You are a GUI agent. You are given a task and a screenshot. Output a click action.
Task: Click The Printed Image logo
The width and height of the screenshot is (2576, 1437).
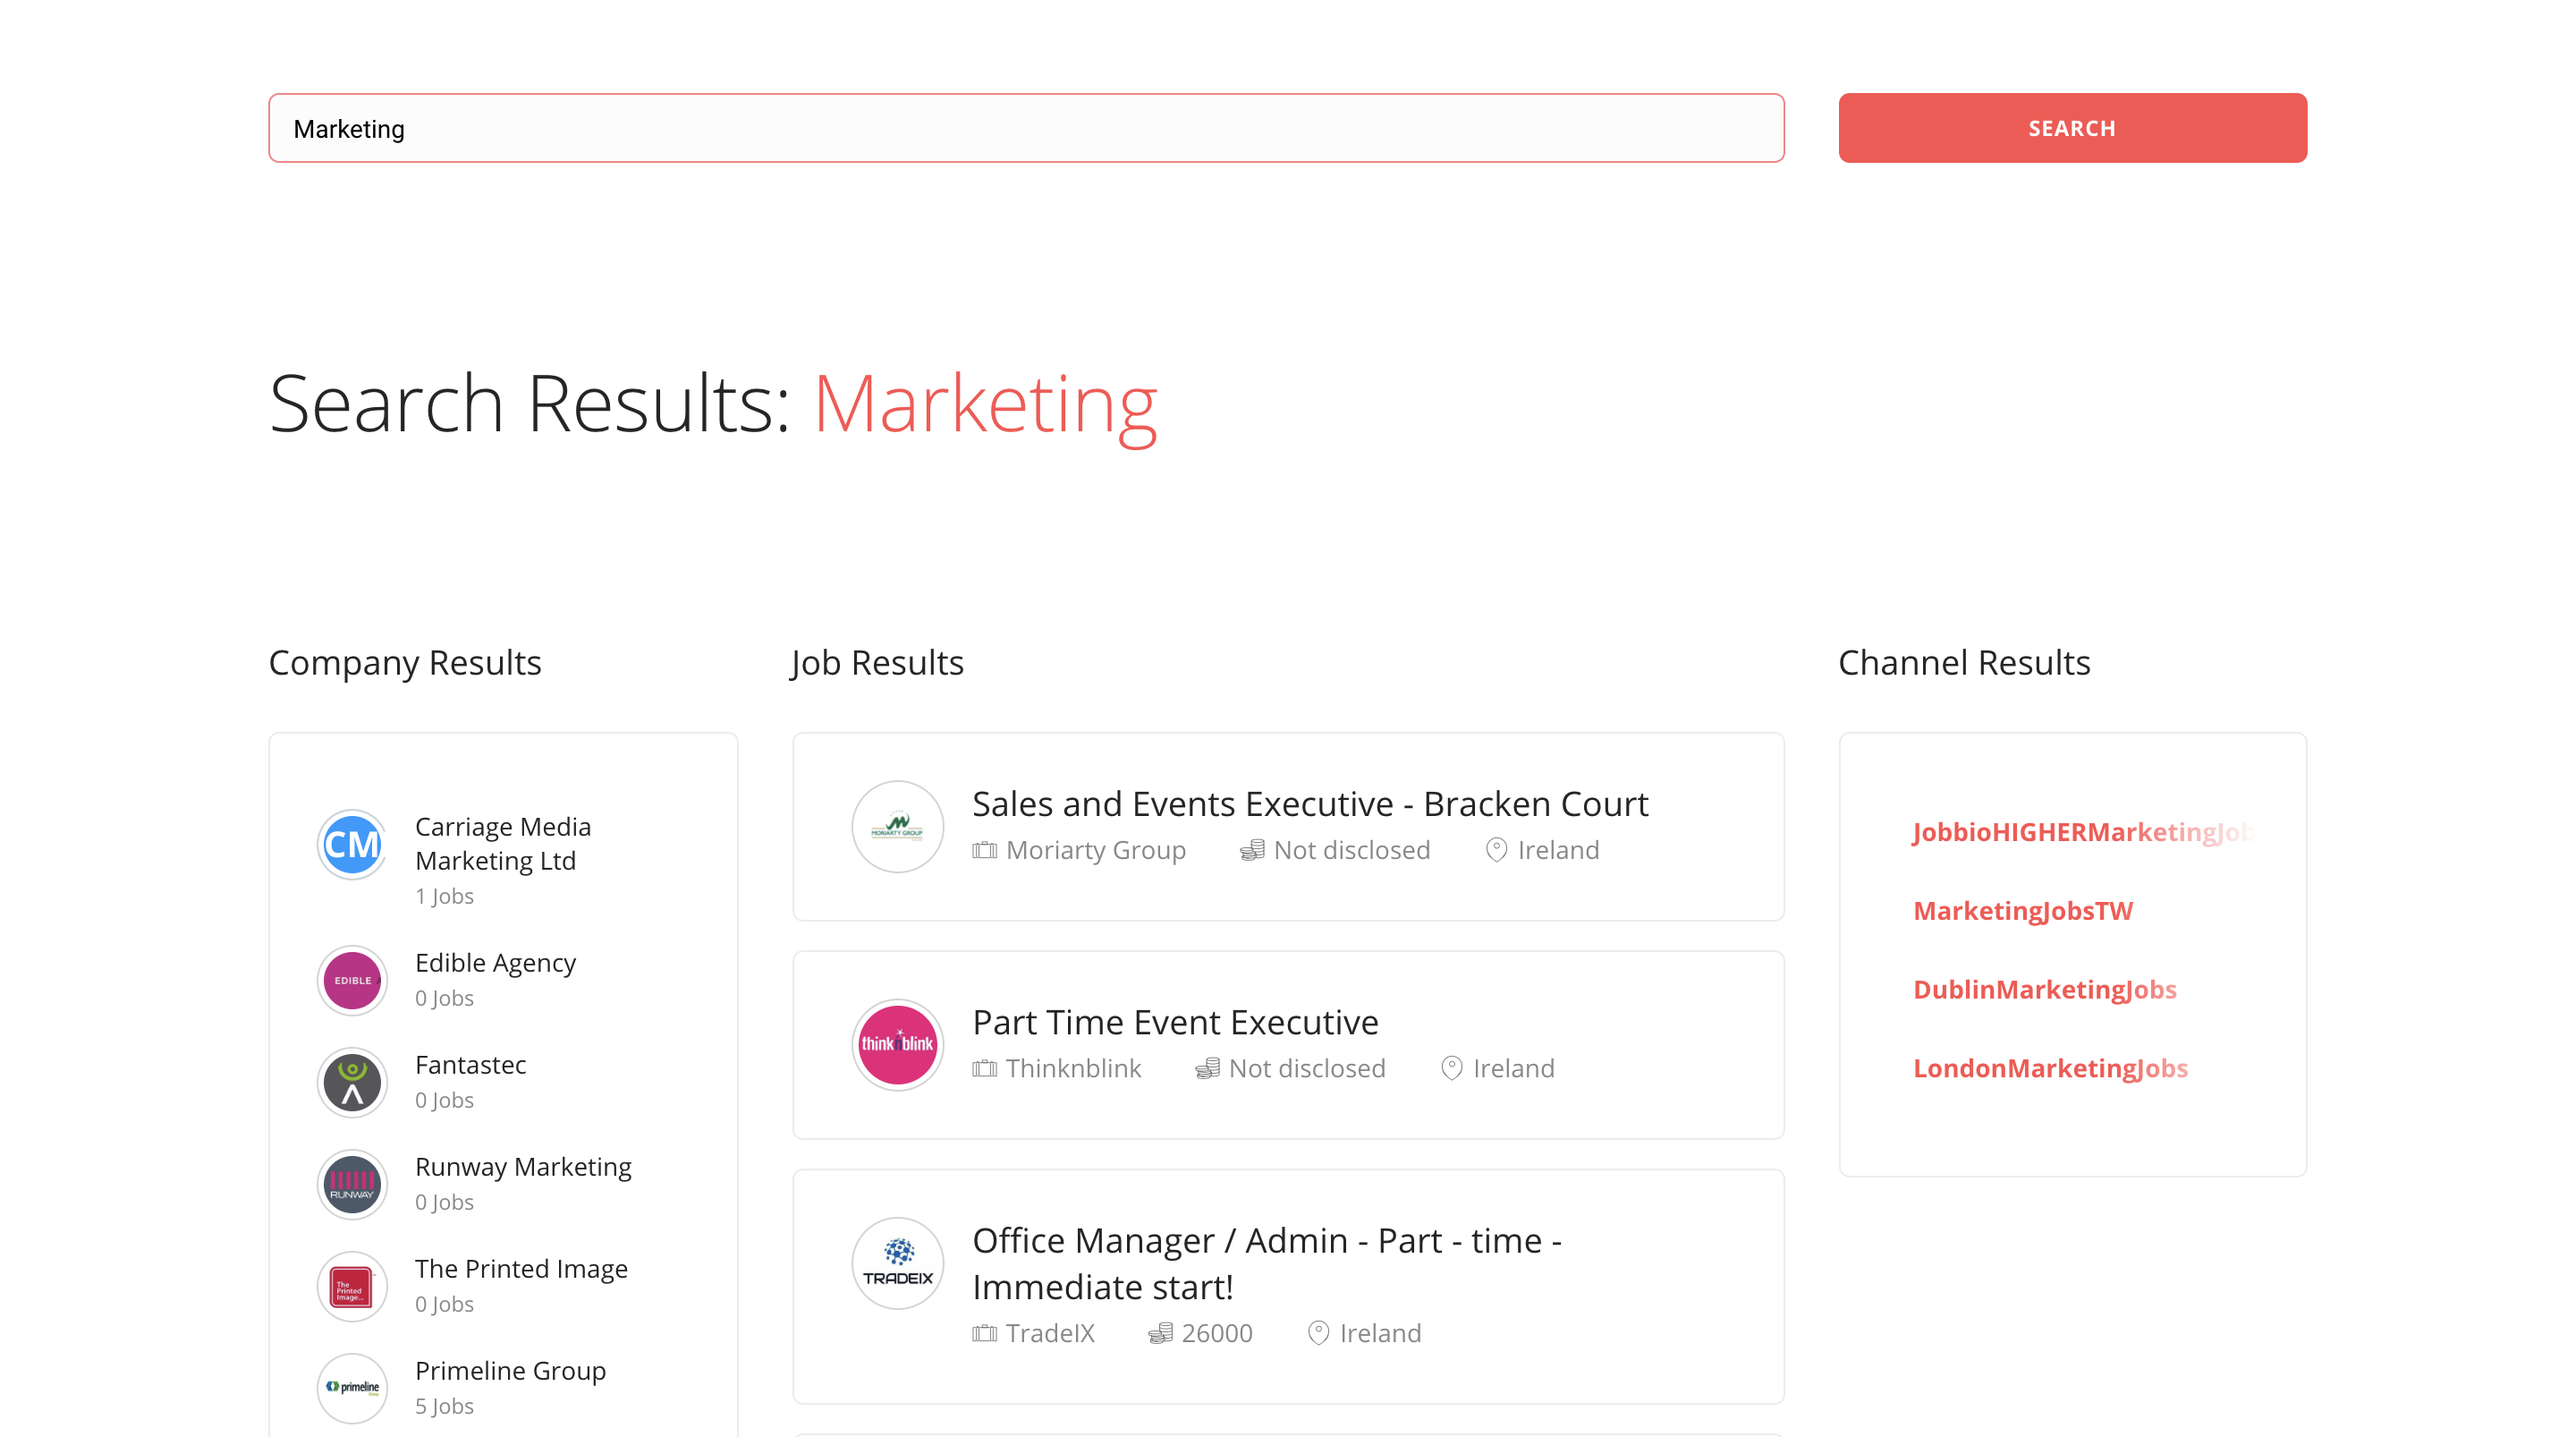[x=351, y=1286]
